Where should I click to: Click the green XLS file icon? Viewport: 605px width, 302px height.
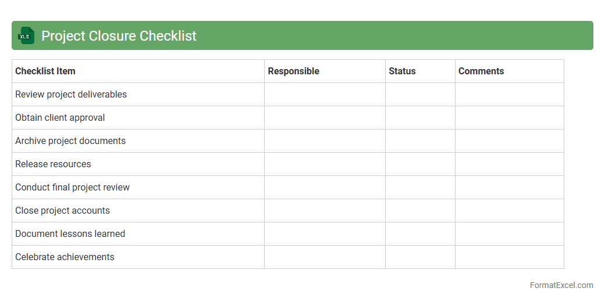pyautogui.click(x=26, y=35)
